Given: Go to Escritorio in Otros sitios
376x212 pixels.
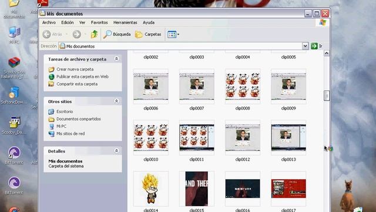Looking at the screenshot, I should pyautogui.click(x=65, y=111).
